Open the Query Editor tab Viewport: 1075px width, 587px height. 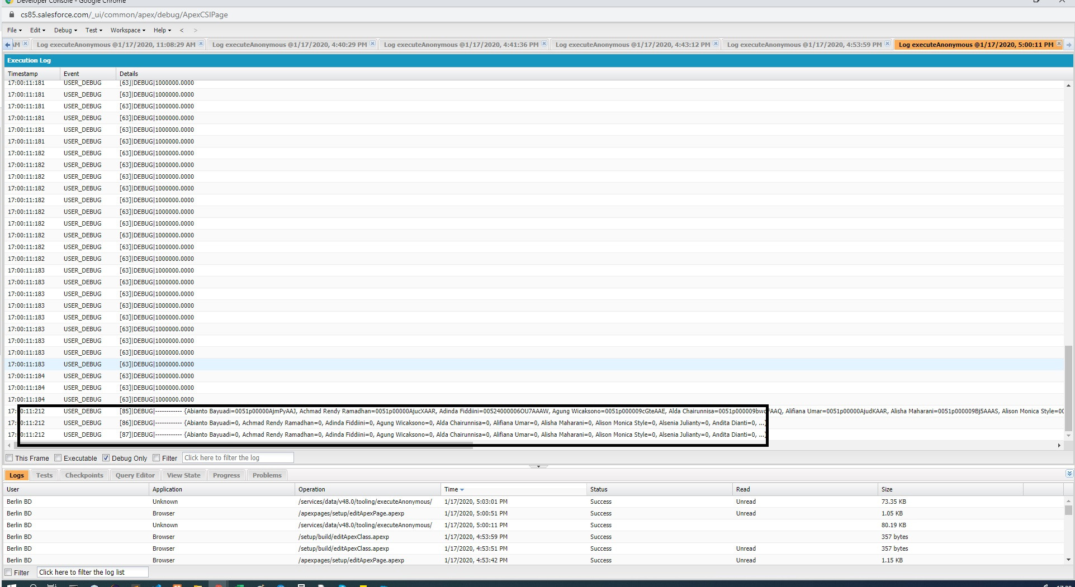(135, 475)
